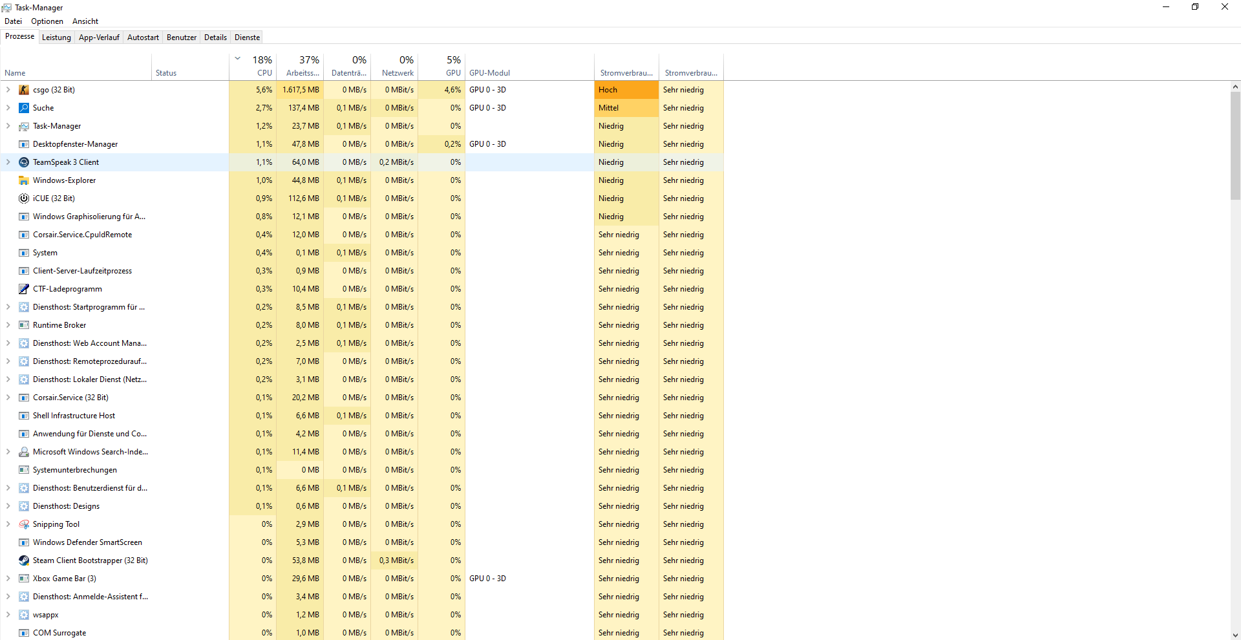
Task: Click the Microsoft Windows Search-Indexer icon
Action: coord(24,452)
